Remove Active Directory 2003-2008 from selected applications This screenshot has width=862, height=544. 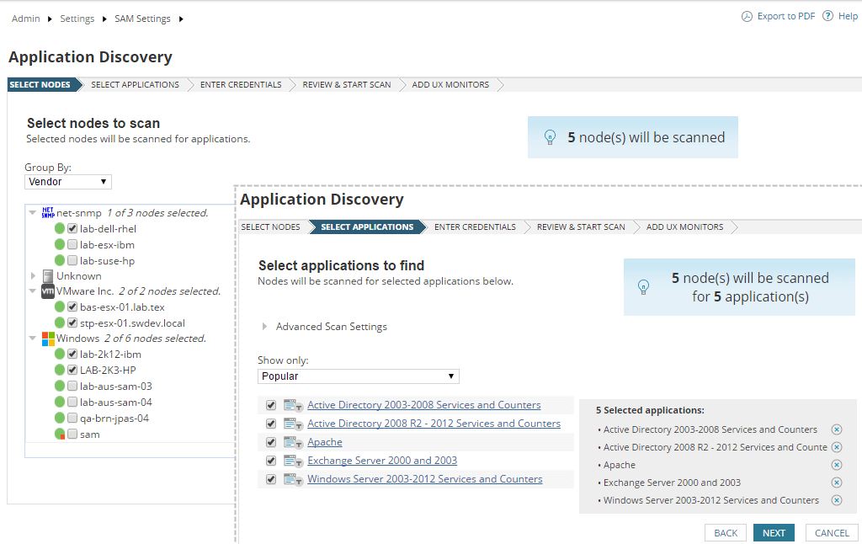(x=836, y=429)
